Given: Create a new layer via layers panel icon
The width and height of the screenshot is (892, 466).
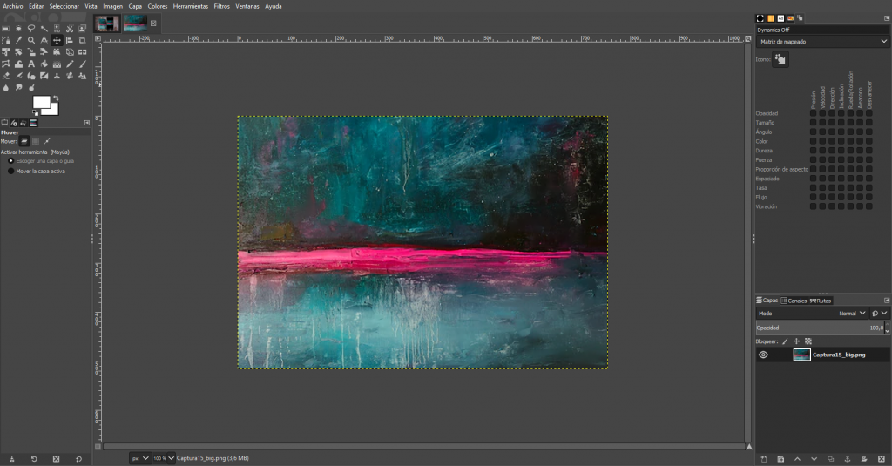Looking at the screenshot, I should pos(764,458).
